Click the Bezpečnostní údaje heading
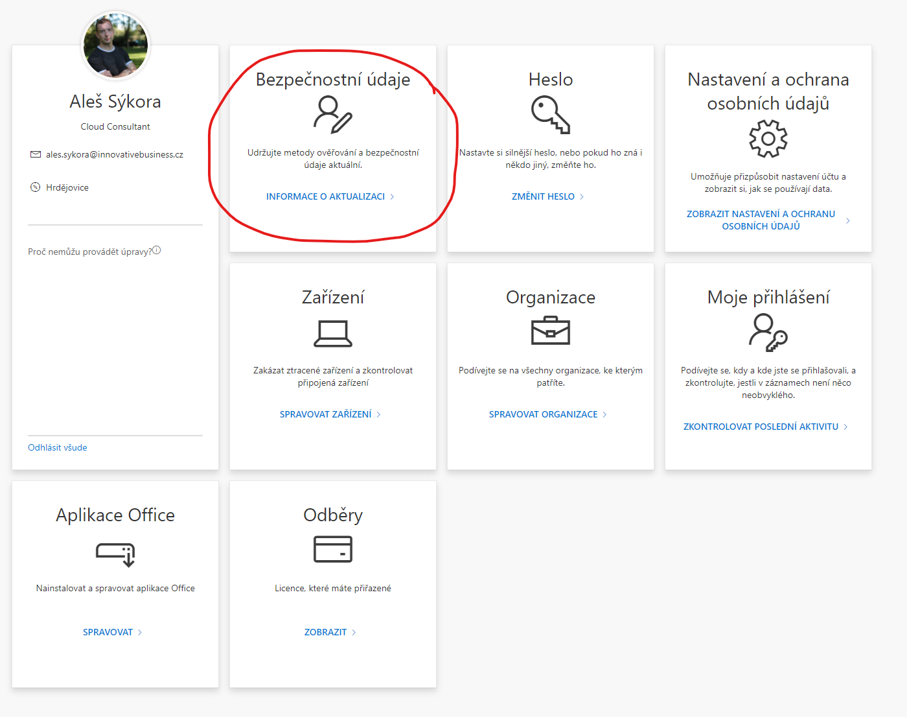Screen dimensions: 907x717 333,79
